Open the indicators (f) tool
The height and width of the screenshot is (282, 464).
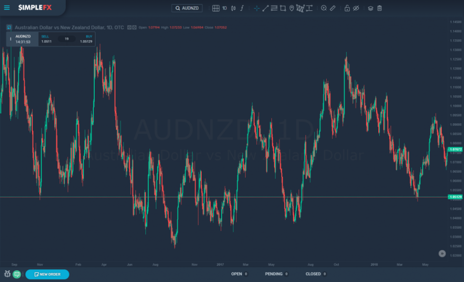pyautogui.click(x=241, y=8)
